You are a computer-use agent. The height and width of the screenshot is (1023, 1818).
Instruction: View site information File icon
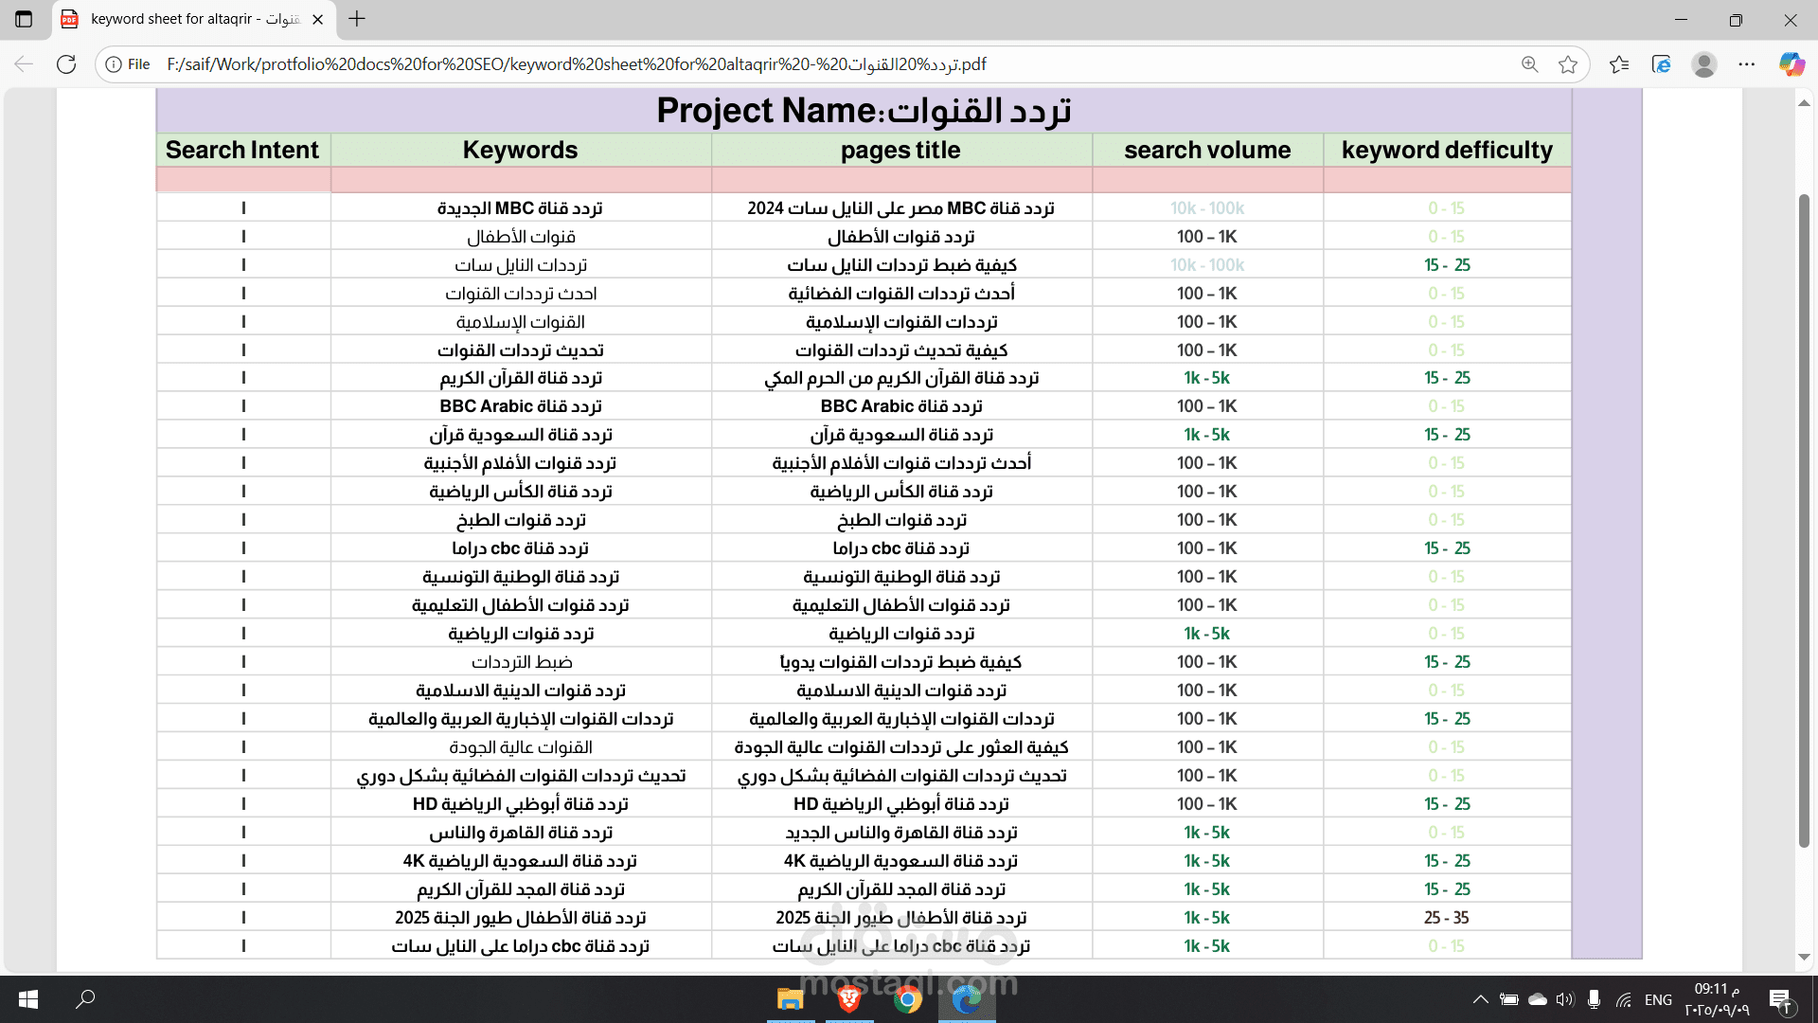tap(128, 64)
